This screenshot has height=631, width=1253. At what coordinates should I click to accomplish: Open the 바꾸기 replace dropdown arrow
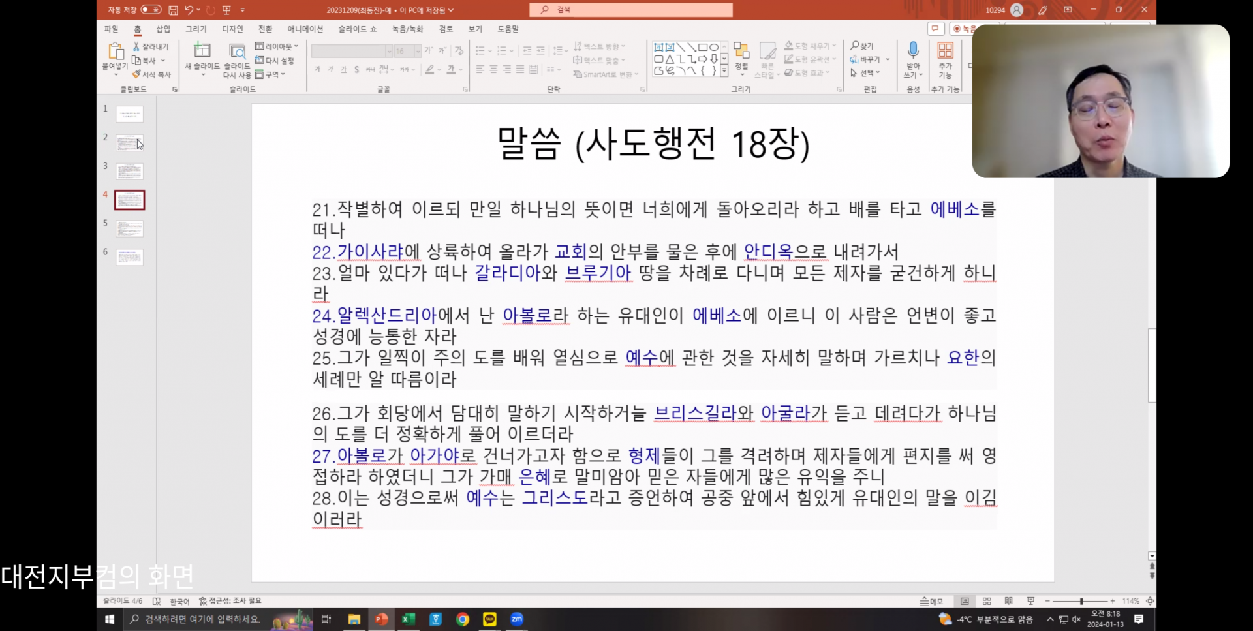[x=888, y=59]
